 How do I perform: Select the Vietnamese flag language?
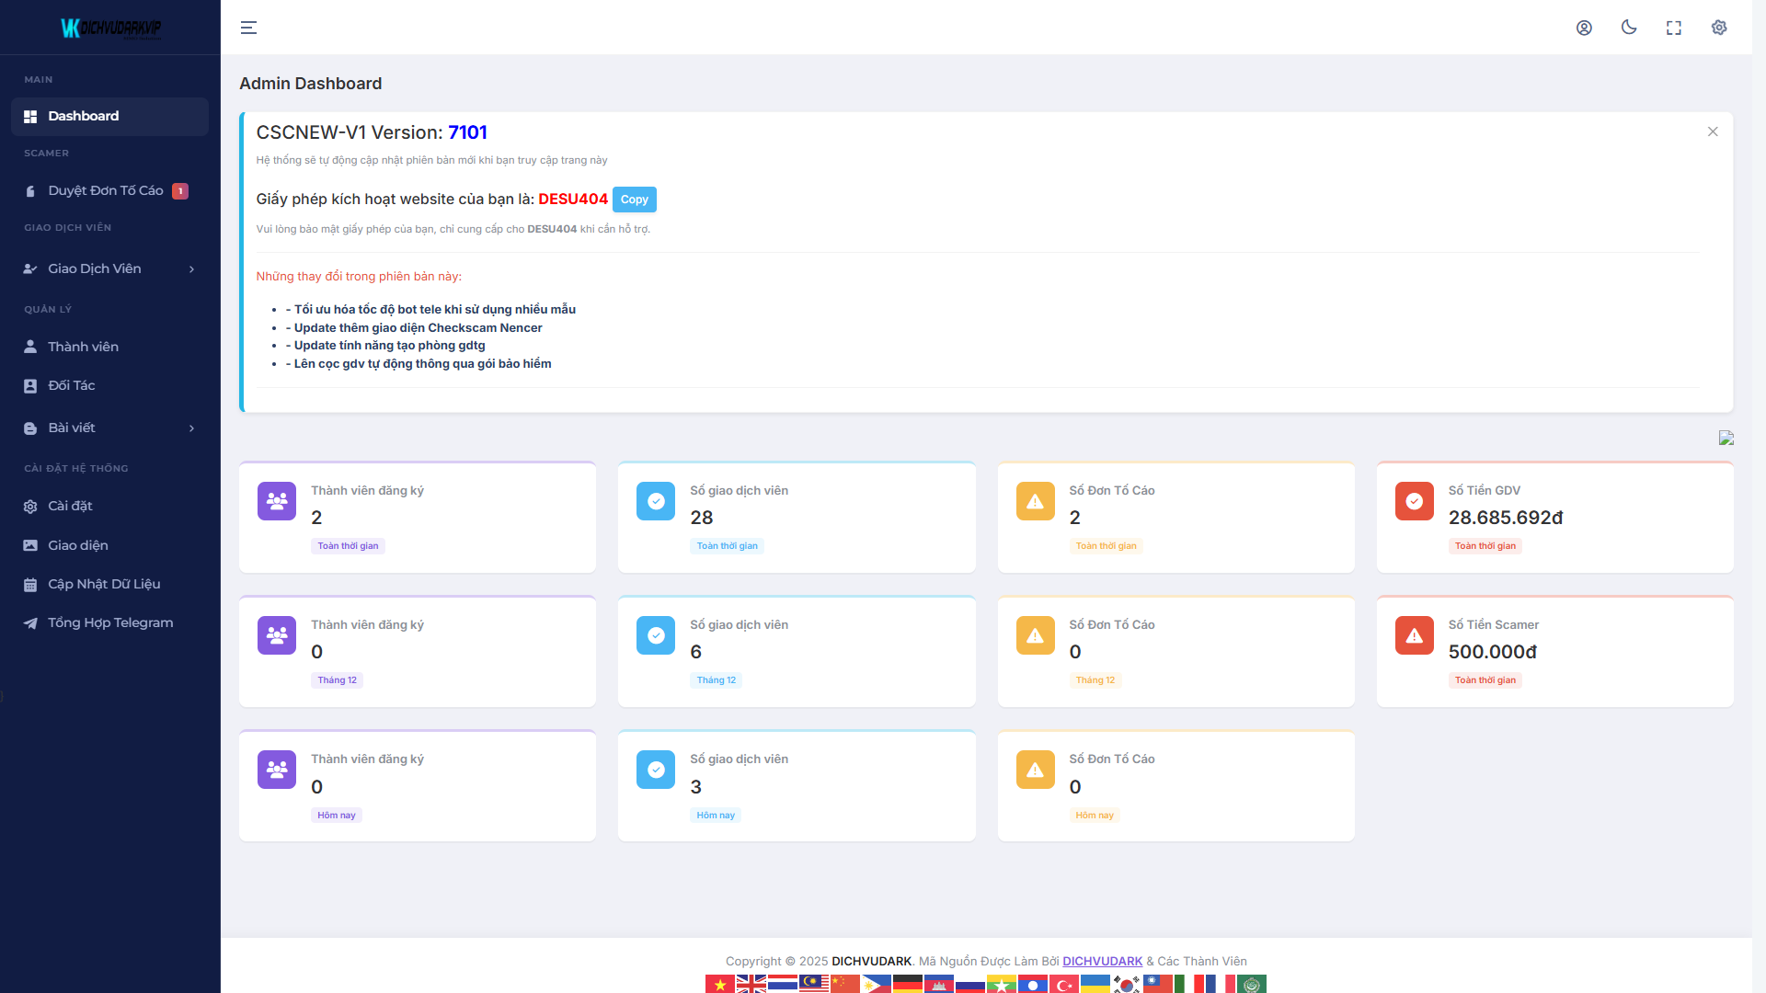click(719, 984)
